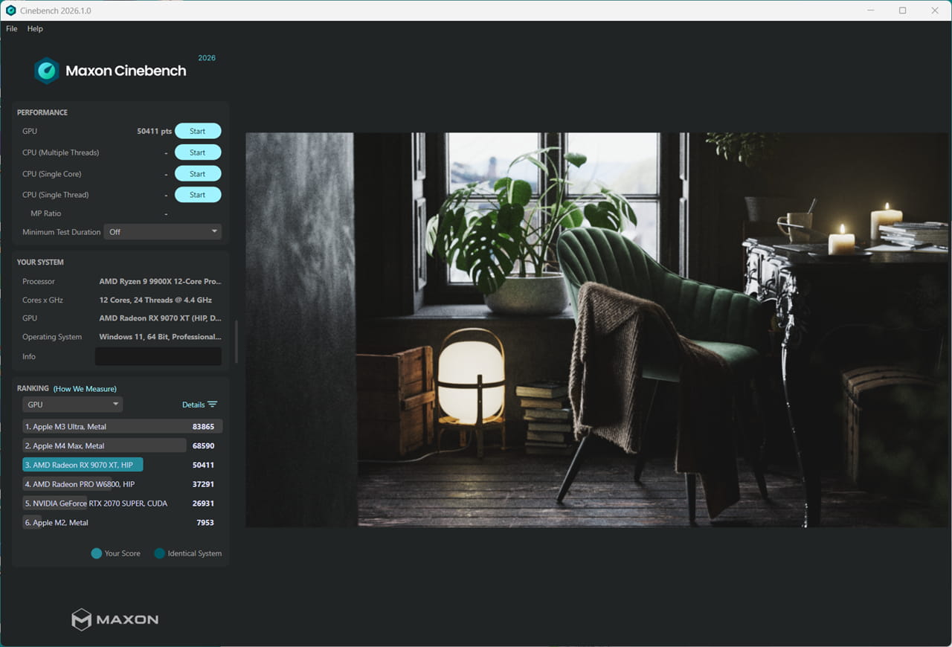Image resolution: width=952 pixels, height=647 pixels.
Task: Start the CPU (Multiple Threads) test
Action: tap(198, 152)
